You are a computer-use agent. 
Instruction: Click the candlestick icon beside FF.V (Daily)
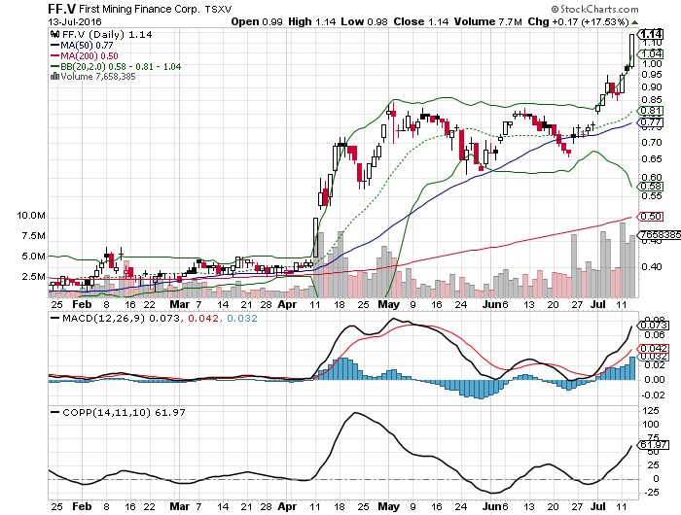tap(55, 34)
